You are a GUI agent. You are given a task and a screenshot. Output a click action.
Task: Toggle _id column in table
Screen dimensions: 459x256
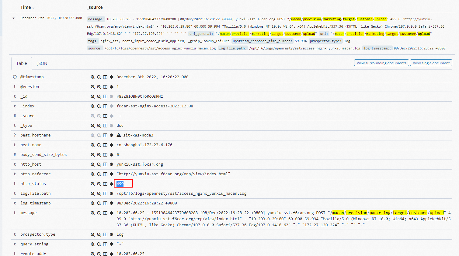tap(105, 96)
